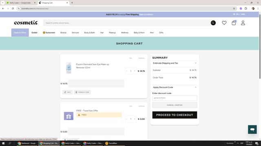Click the search magnifier button
The image size is (261, 146).
click(213, 23)
